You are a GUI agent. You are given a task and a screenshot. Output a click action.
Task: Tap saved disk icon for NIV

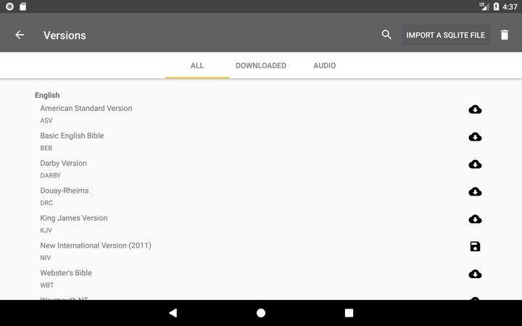point(475,247)
